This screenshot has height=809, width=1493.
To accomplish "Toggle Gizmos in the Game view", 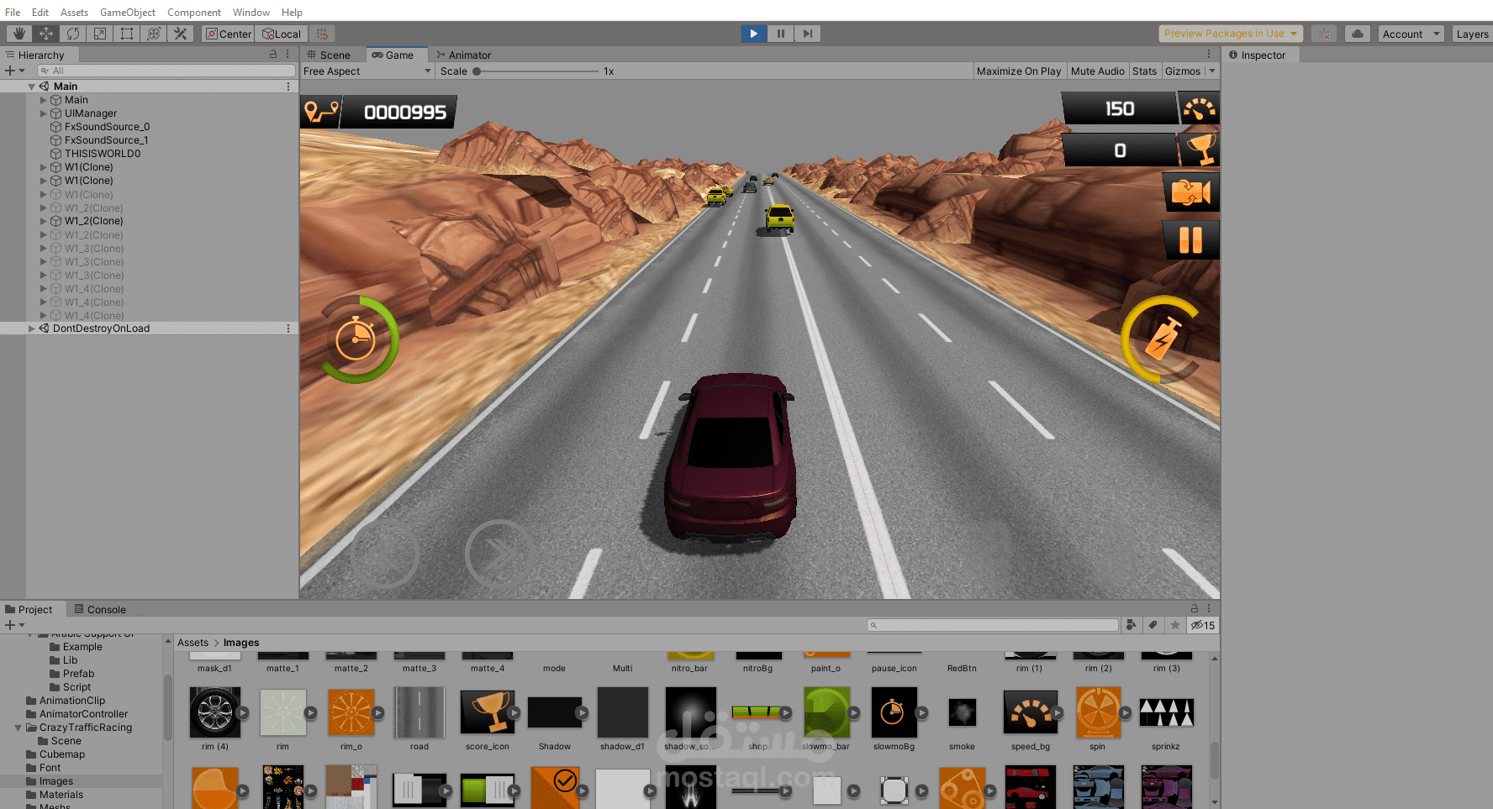I will pyautogui.click(x=1183, y=71).
